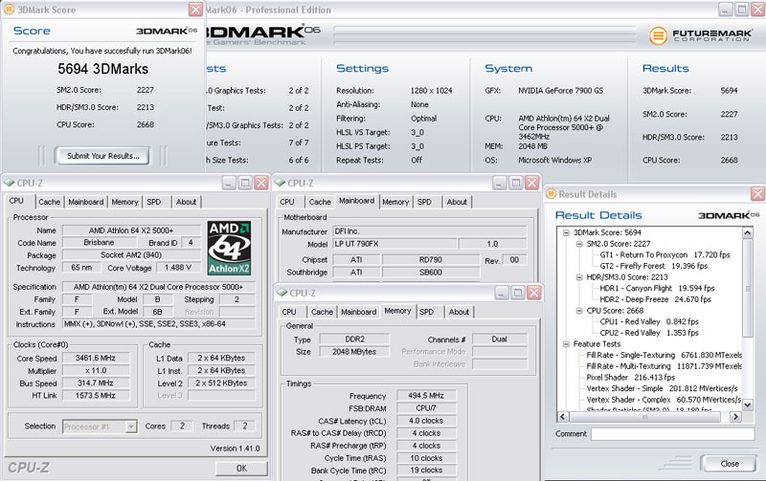The height and width of the screenshot is (481, 766).
Task: Select HDR1 - Canyon Flight result row
Action: (657, 288)
